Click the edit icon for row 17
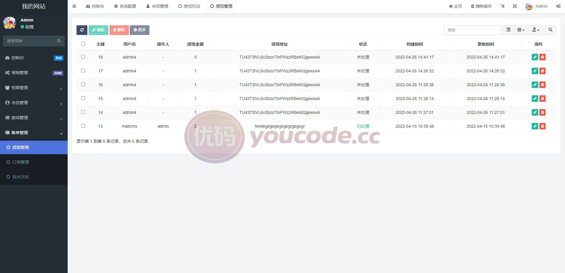This screenshot has width=565, height=273. pyautogui.click(x=535, y=71)
